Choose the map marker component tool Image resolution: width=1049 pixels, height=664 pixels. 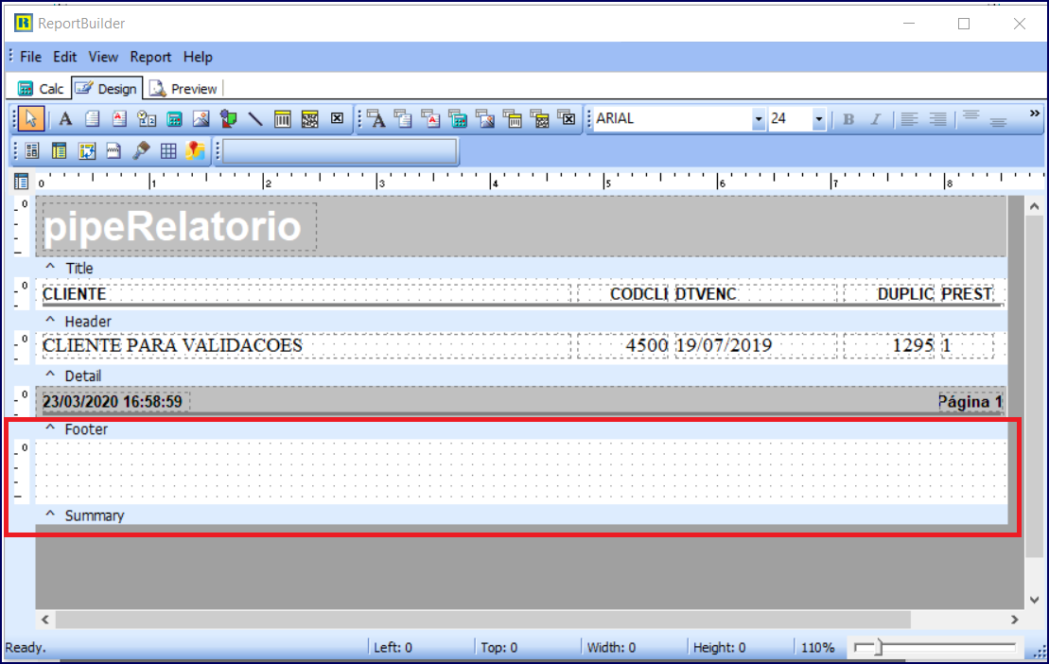[x=196, y=151]
